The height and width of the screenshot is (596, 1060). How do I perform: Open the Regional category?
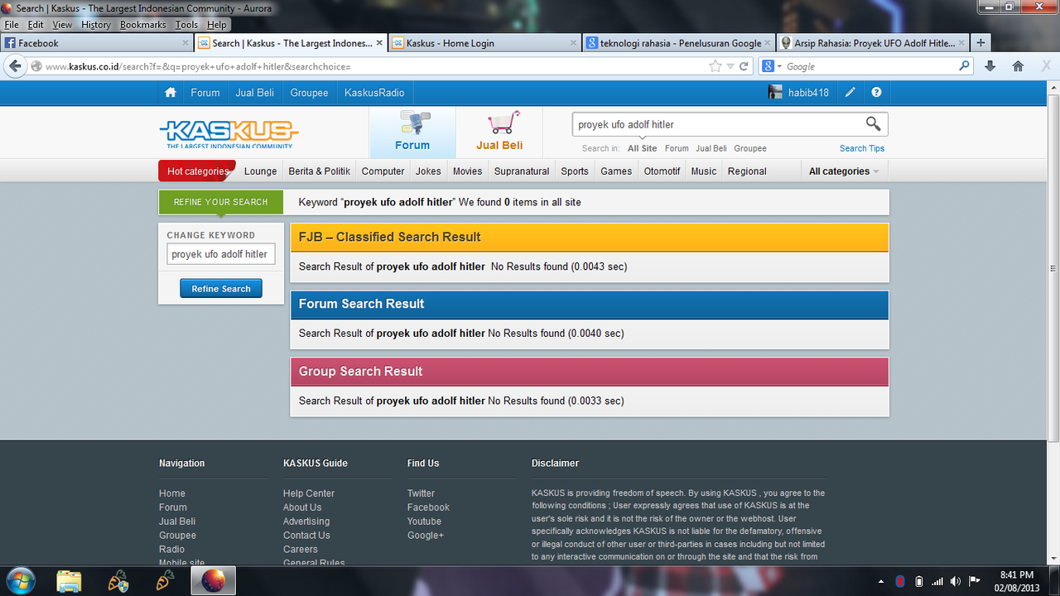point(747,171)
